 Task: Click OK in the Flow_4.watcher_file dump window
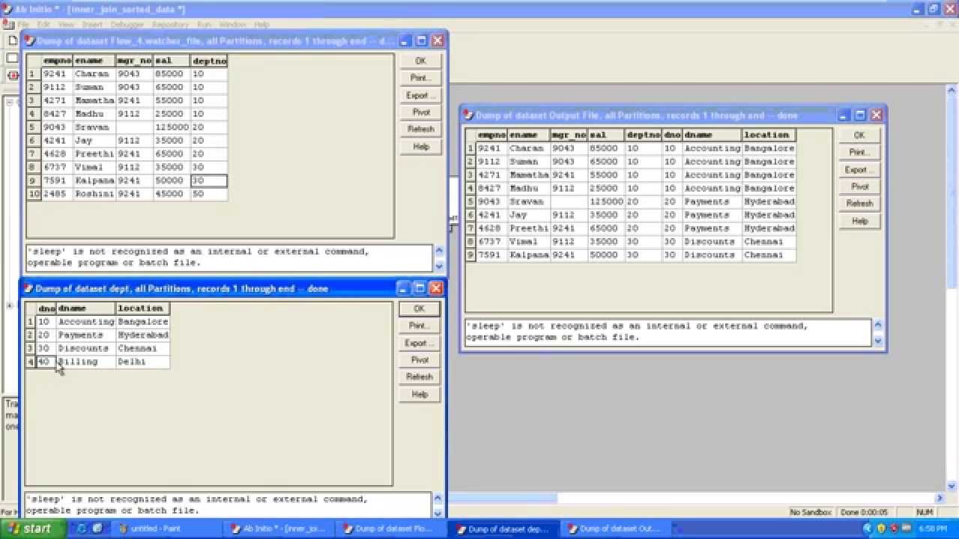420,61
